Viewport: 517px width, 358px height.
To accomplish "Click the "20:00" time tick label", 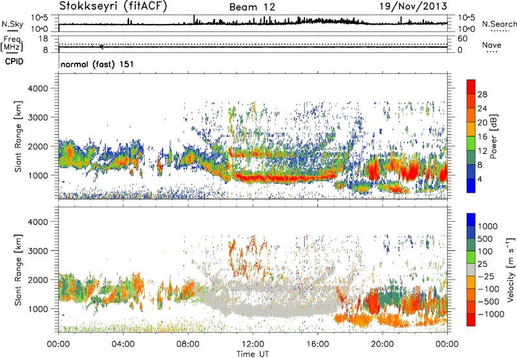I will point(382,344).
